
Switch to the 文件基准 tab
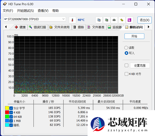(96, 27)
